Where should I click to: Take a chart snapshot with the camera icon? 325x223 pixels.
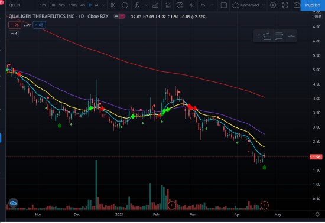[x=297, y=5]
